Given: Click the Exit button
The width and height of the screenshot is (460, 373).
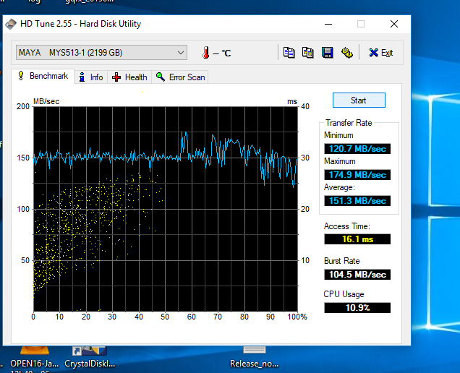Looking at the screenshot, I should (x=380, y=53).
